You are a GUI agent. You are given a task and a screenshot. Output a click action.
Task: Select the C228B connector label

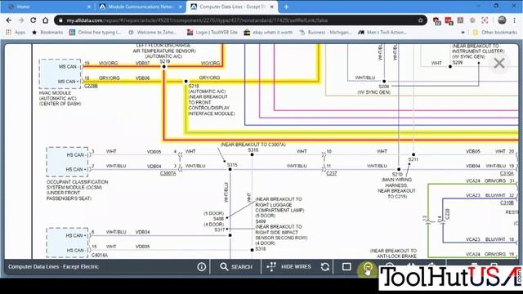click(91, 86)
